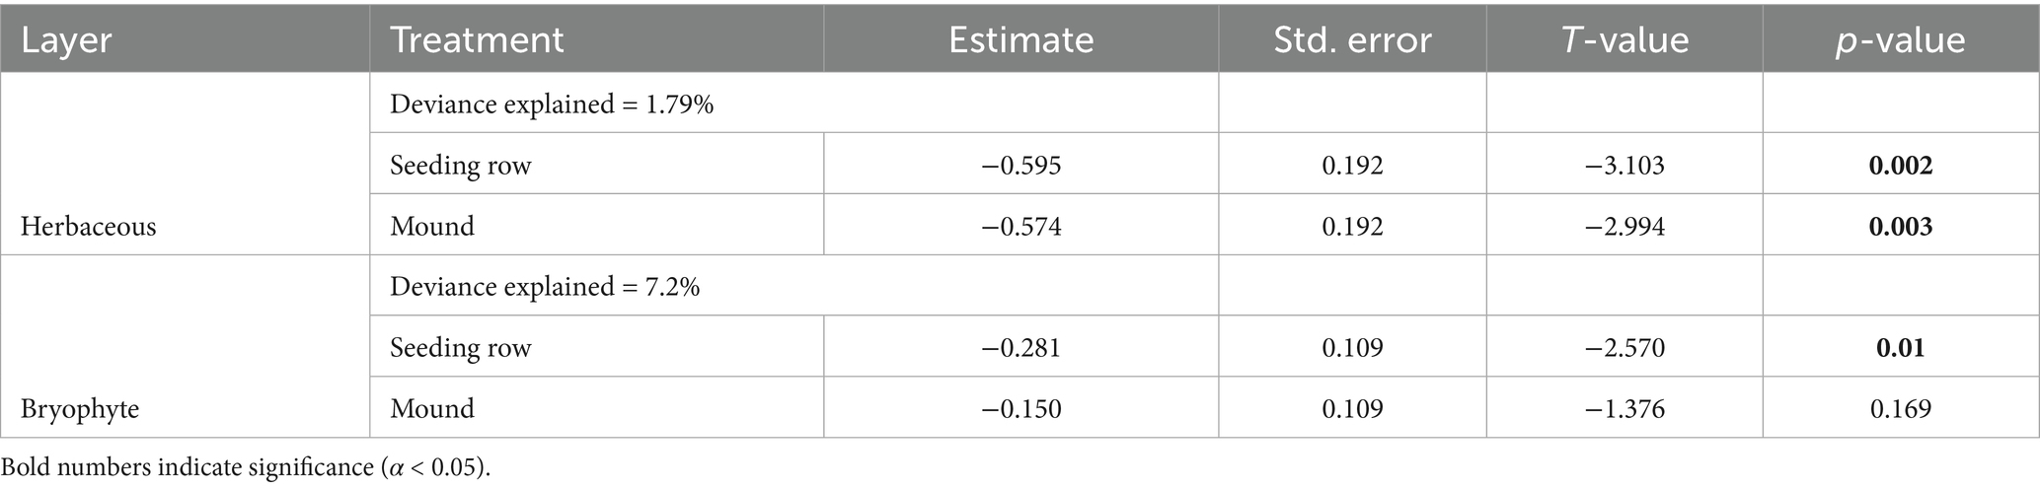Viewport: 2040px width, 489px height.
Task: Select the Bryophyte layer cell
Action: click(x=80, y=408)
